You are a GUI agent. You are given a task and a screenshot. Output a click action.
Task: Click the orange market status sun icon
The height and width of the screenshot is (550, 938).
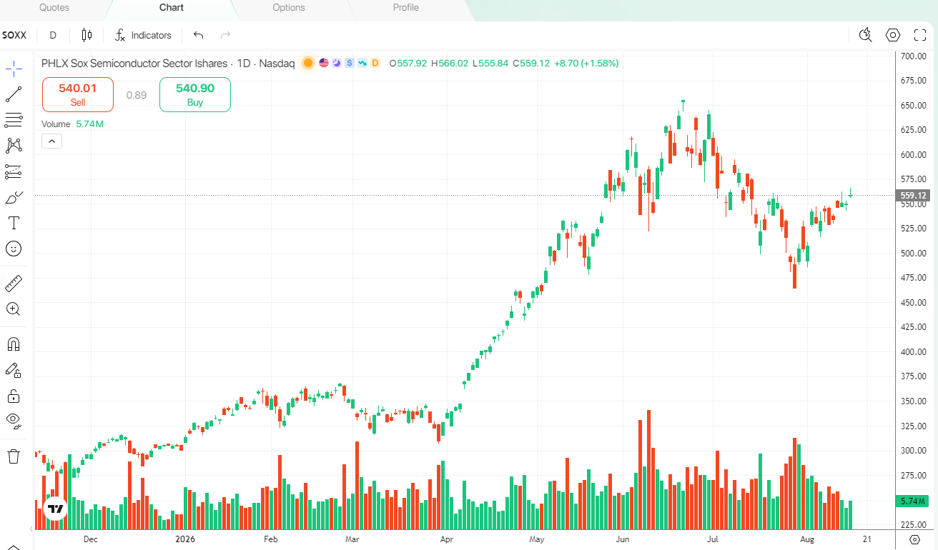pos(308,63)
